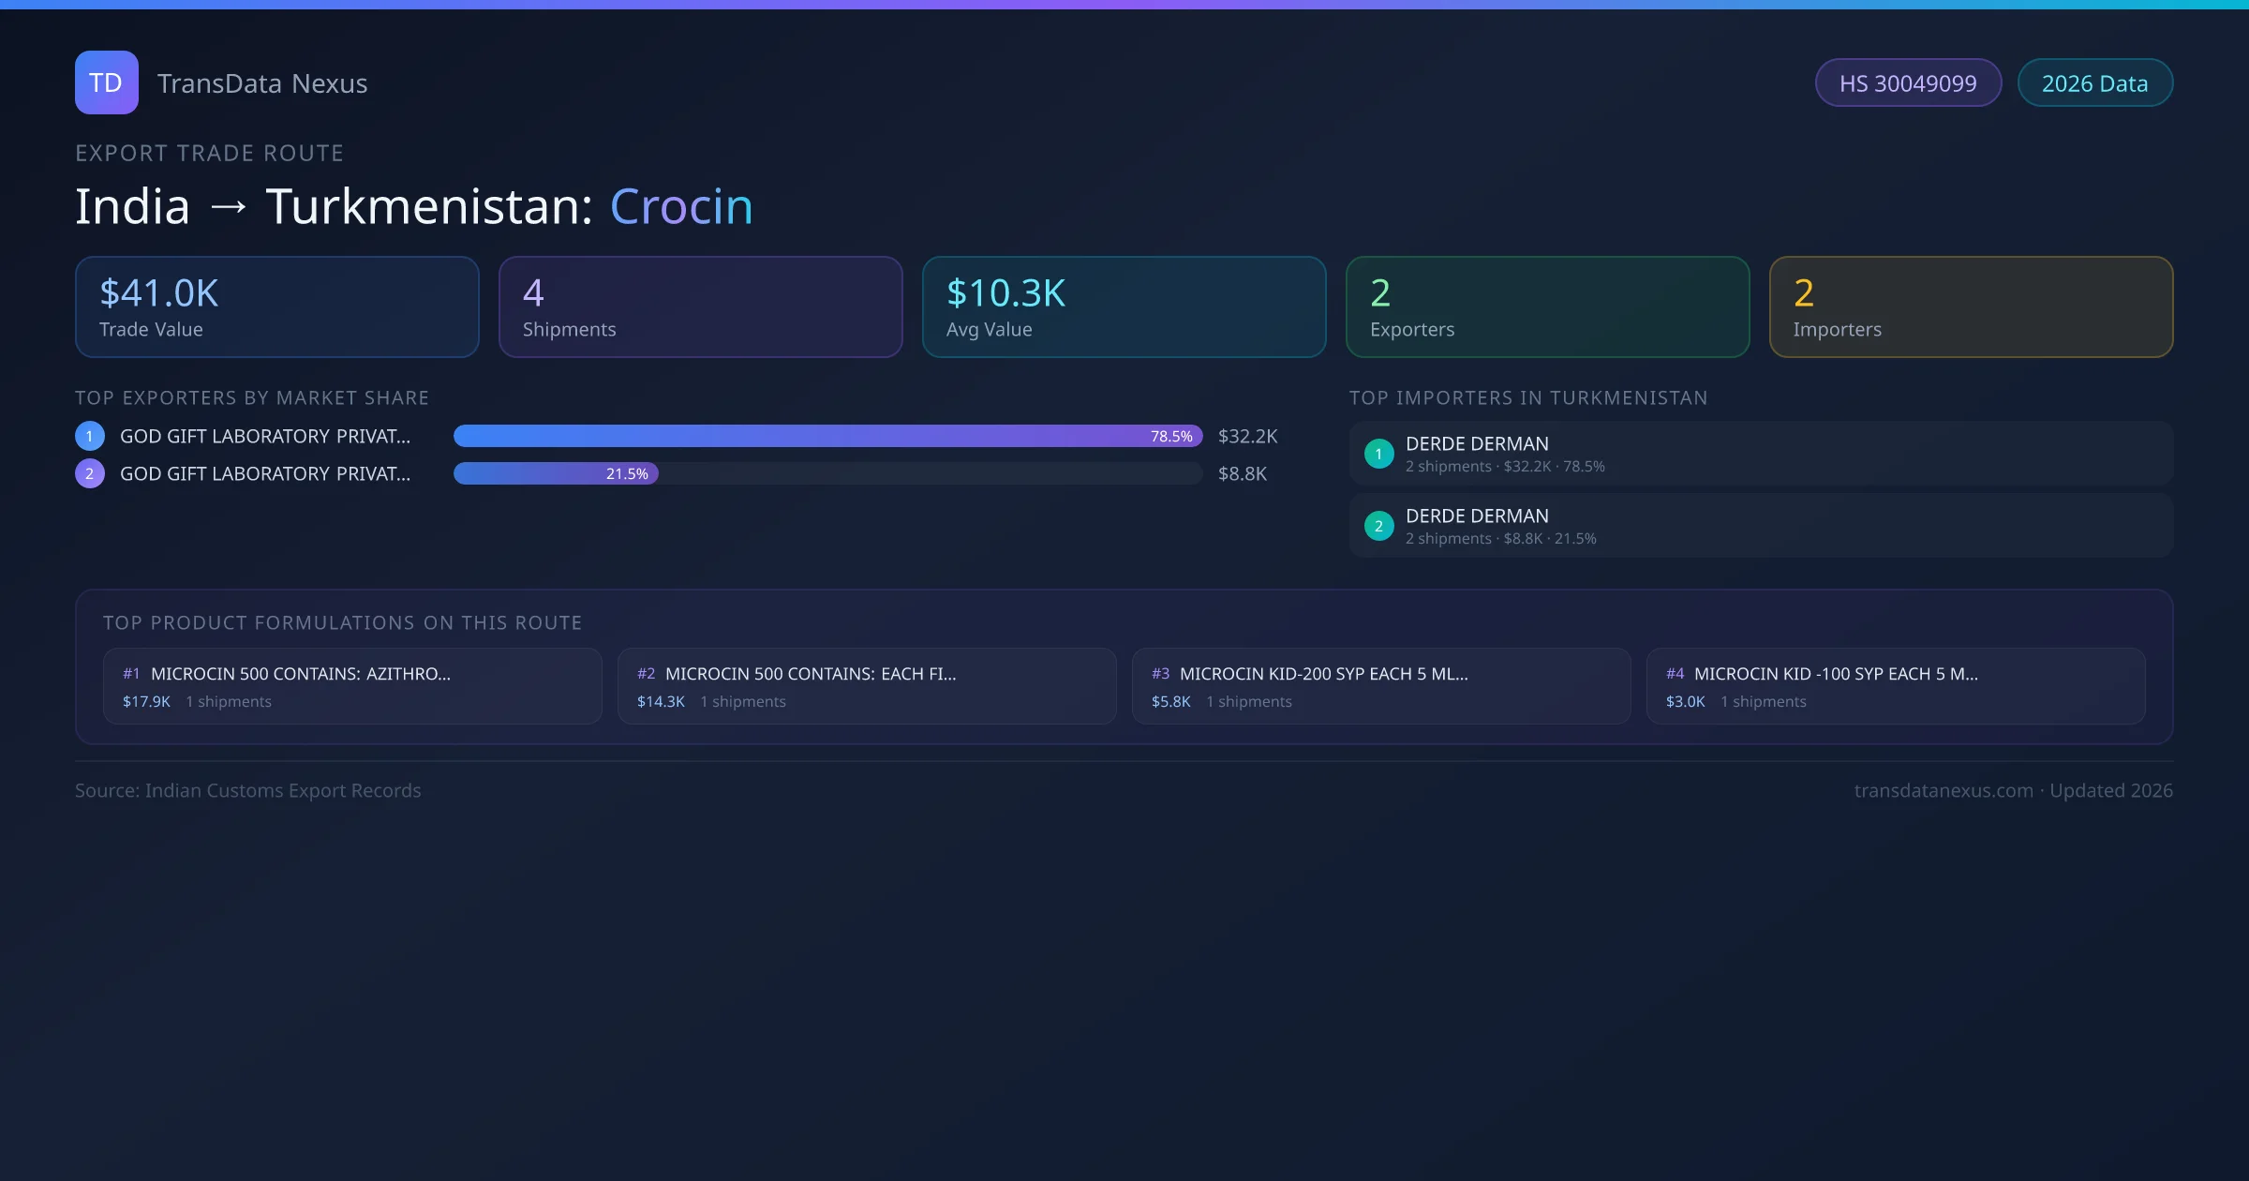Click the green rank 2 importer badge
Image resolution: width=2249 pixels, height=1181 pixels.
1378,526
